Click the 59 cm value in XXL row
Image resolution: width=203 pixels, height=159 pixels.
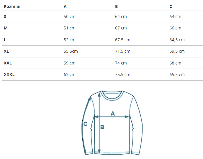[x=70, y=63]
